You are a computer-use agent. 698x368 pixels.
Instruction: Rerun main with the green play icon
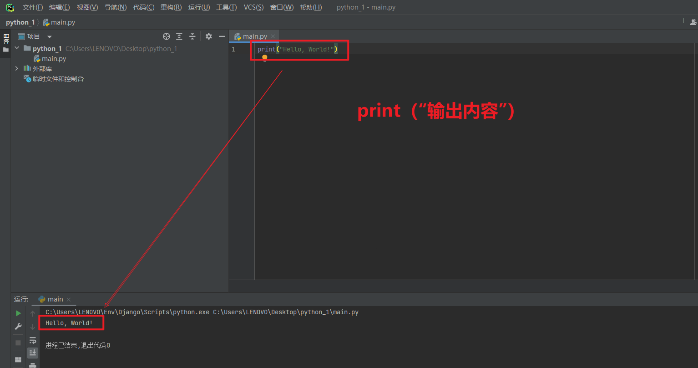[x=18, y=313]
